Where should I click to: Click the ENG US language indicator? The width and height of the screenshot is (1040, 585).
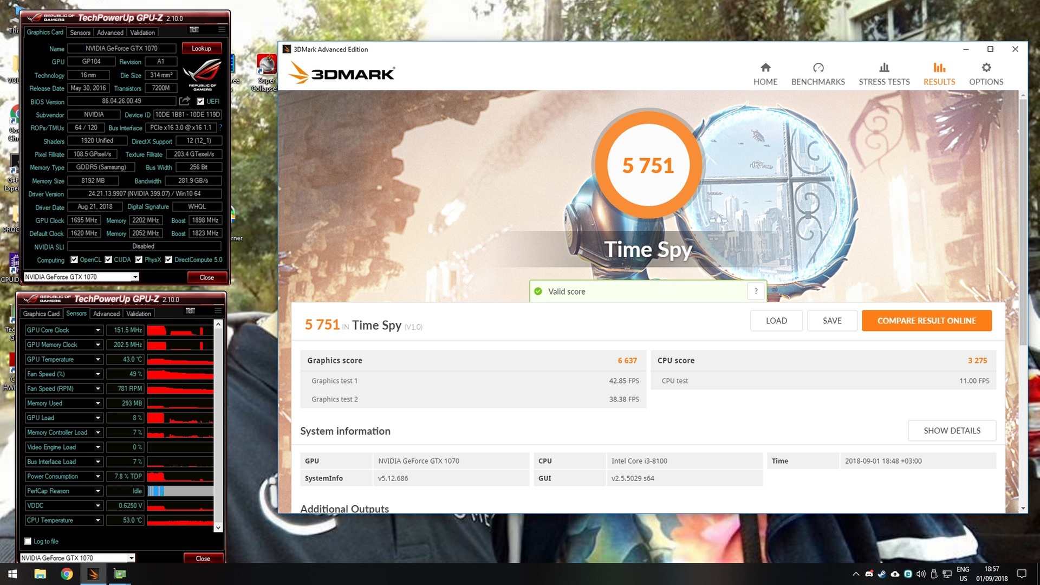[963, 574]
